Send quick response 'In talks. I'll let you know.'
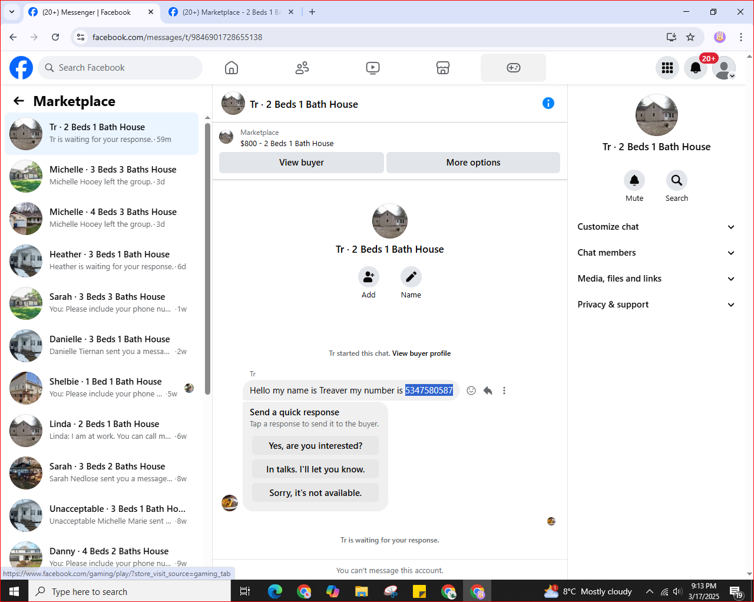This screenshot has width=754, height=602. pos(316,469)
